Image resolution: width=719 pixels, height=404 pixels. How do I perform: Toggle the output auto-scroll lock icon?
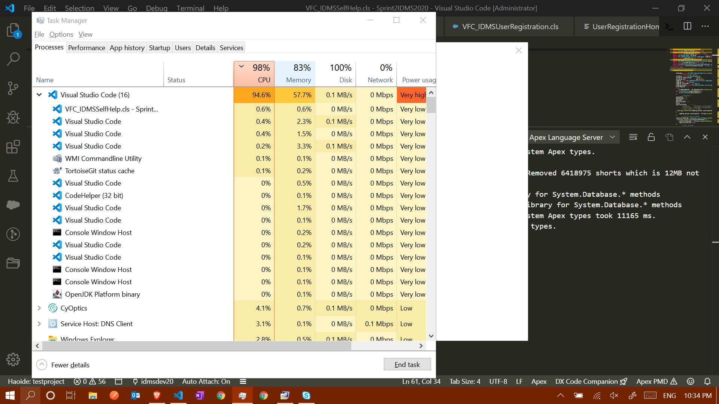651,137
